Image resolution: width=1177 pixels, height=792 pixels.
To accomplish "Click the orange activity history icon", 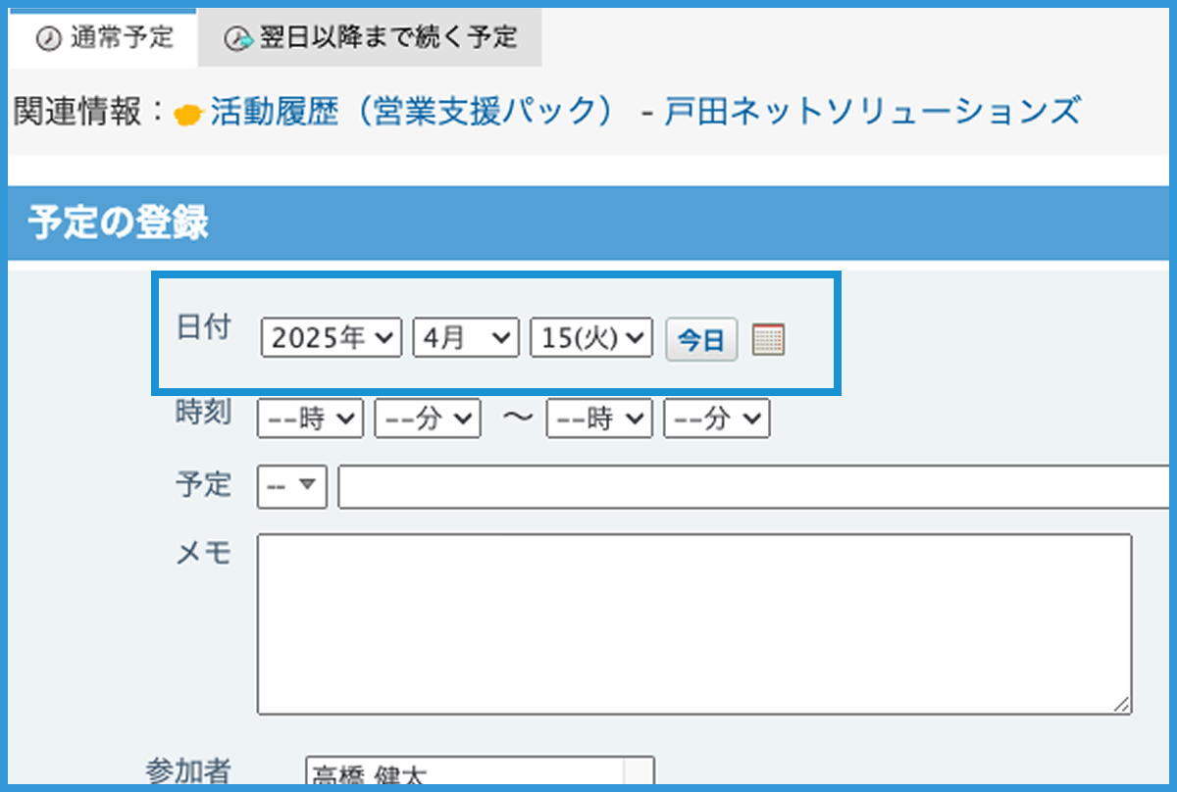I will coord(187,114).
